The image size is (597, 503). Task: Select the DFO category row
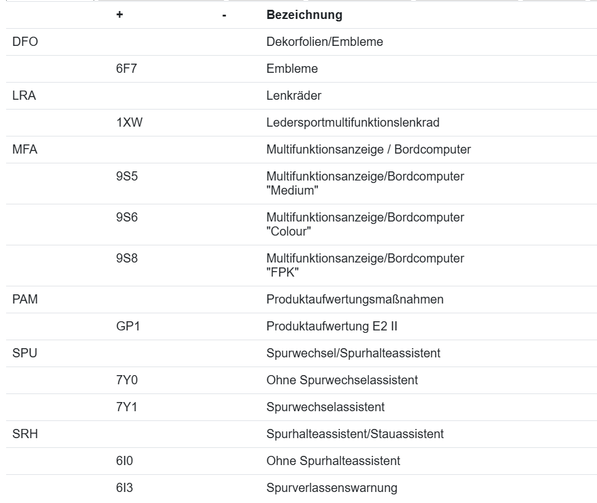coord(302,42)
